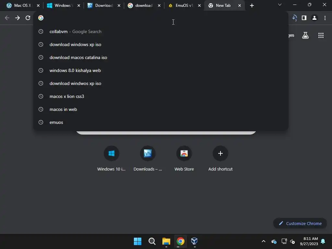Open a new tab with plus button
This screenshot has height=249, width=332.
point(252,6)
